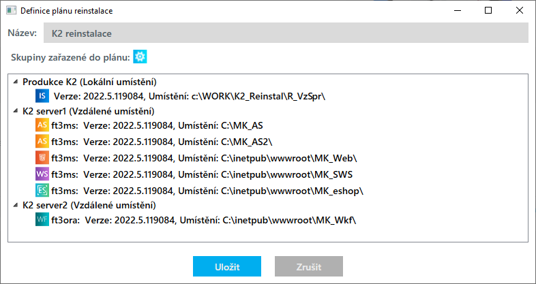Maximize the Definice plánu reinstalace window
The width and height of the screenshot is (536, 284).
click(488, 11)
